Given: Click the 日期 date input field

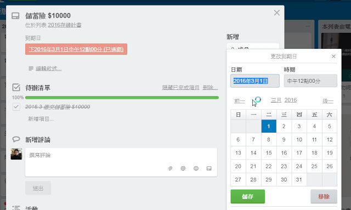Looking at the screenshot, I should click(x=255, y=81).
